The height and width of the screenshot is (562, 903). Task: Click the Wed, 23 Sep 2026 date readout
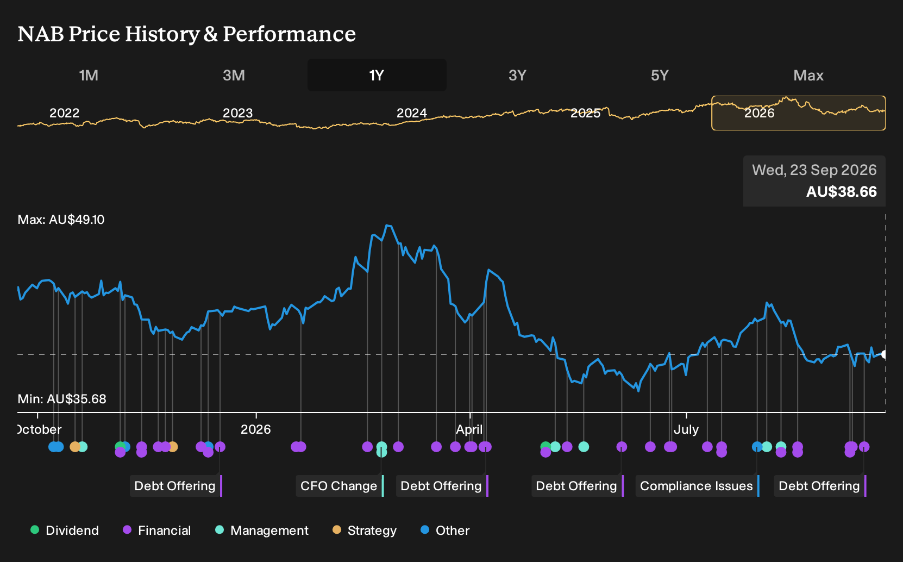pos(814,170)
